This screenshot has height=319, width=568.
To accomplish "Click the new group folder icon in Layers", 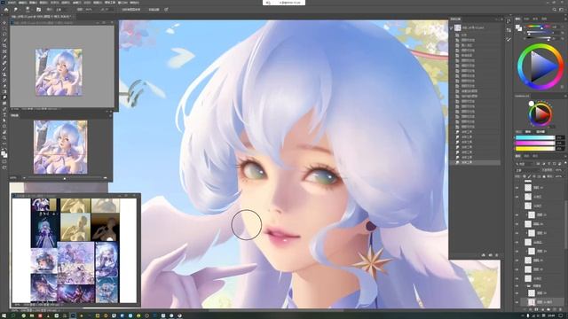I will coord(548,309).
